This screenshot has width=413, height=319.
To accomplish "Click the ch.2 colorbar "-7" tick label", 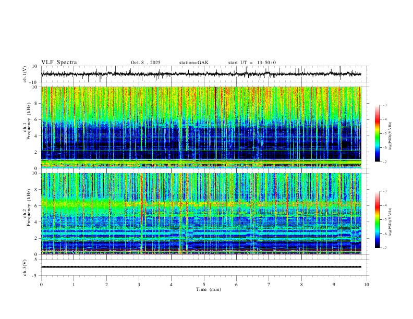I will point(384,248).
